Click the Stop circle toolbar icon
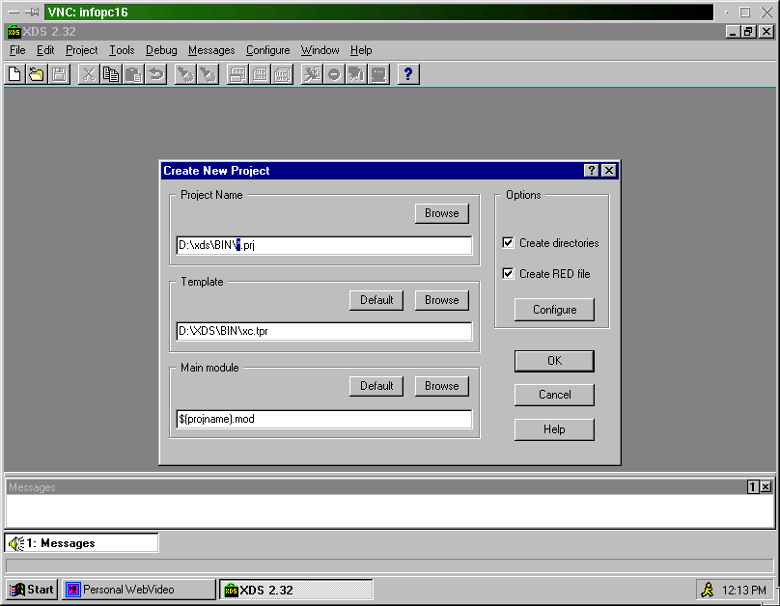 tap(334, 74)
